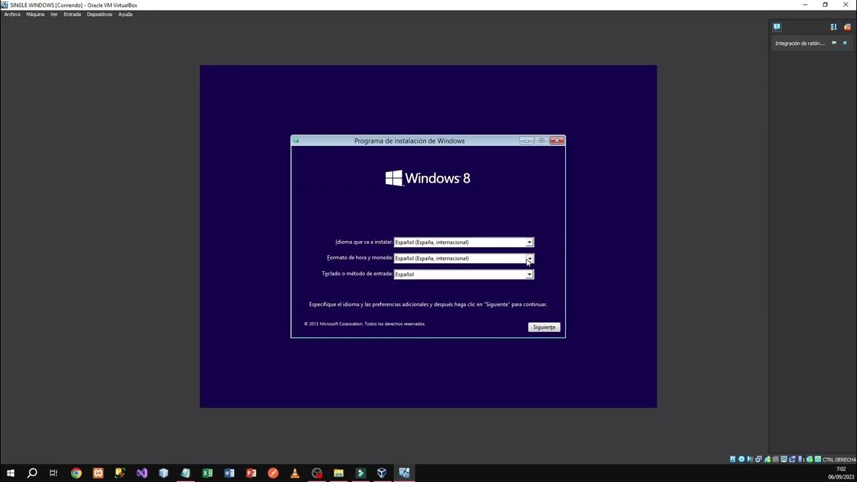Click the Siguiente button
This screenshot has width=857, height=482.
544,327
